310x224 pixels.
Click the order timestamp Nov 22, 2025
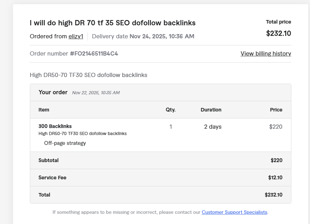96,93
